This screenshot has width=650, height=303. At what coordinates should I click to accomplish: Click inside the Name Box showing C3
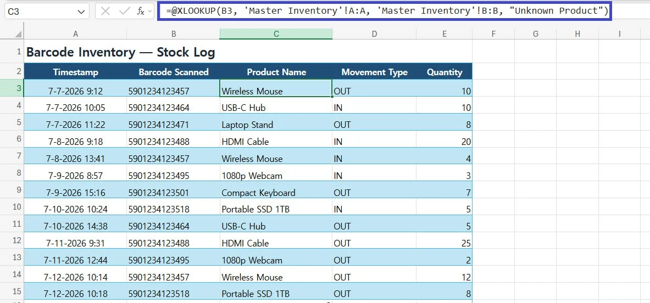click(x=40, y=12)
